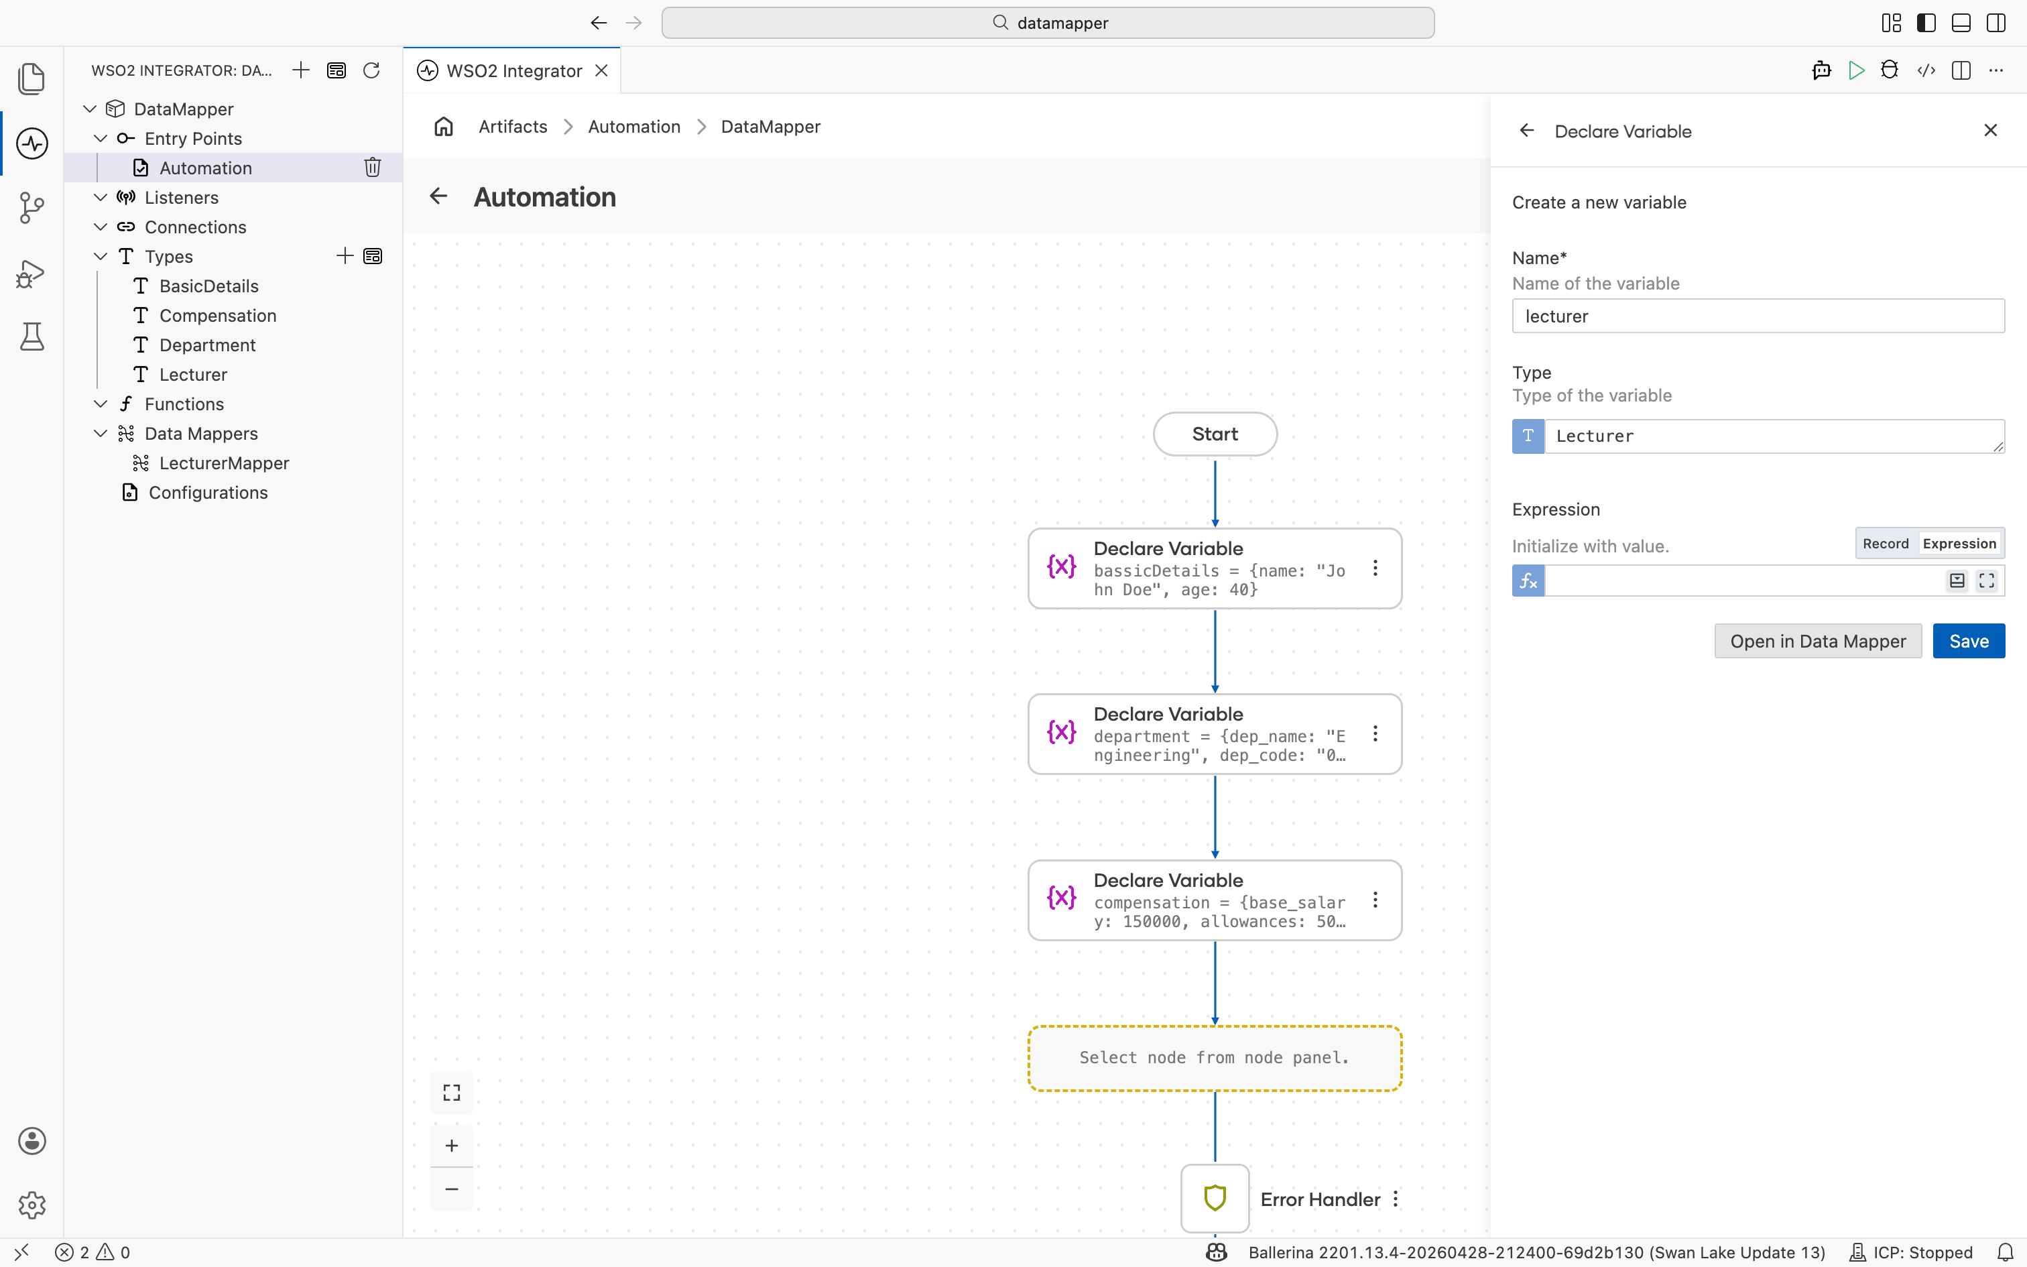Select the WSO2 Integrator editor tab
Screen dimensions: 2027x1267
tap(511, 70)
